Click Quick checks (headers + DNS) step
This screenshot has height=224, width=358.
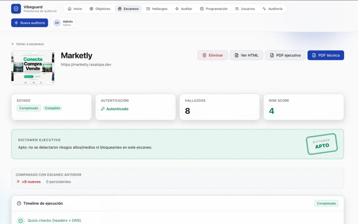54,220
